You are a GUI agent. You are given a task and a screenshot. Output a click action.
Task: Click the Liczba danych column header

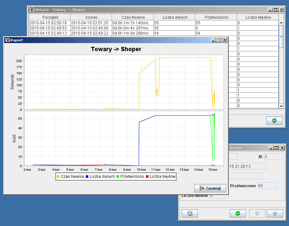coord(175,17)
